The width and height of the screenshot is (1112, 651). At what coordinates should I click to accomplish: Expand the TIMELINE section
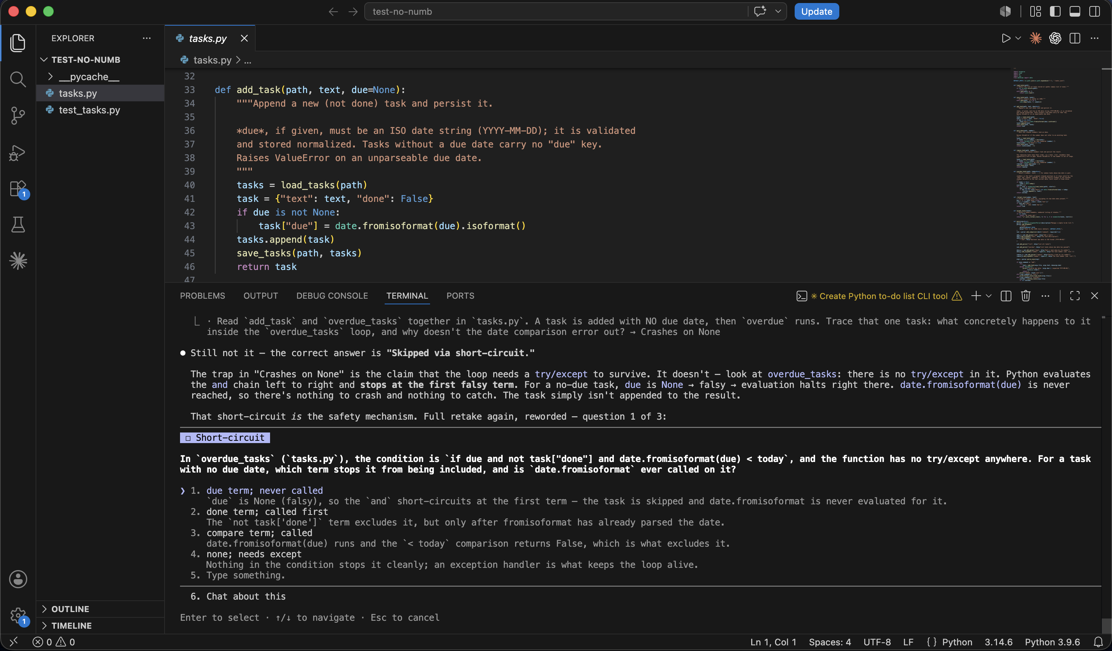pos(71,626)
